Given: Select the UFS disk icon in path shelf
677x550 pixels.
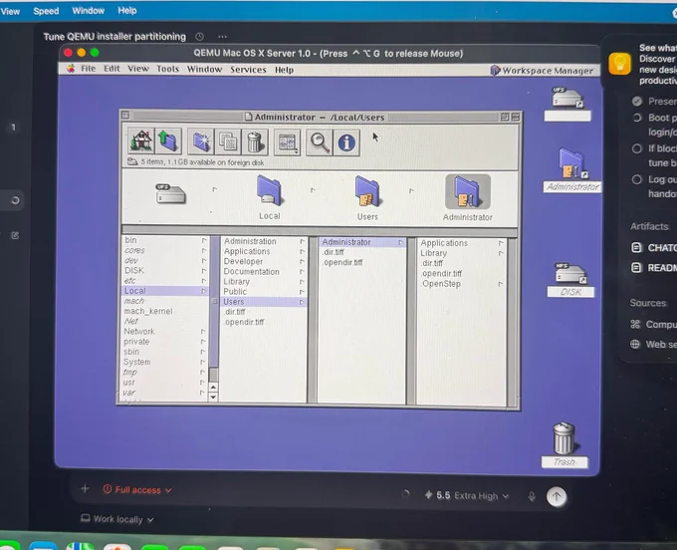Looking at the screenshot, I should click(x=170, y=193).
